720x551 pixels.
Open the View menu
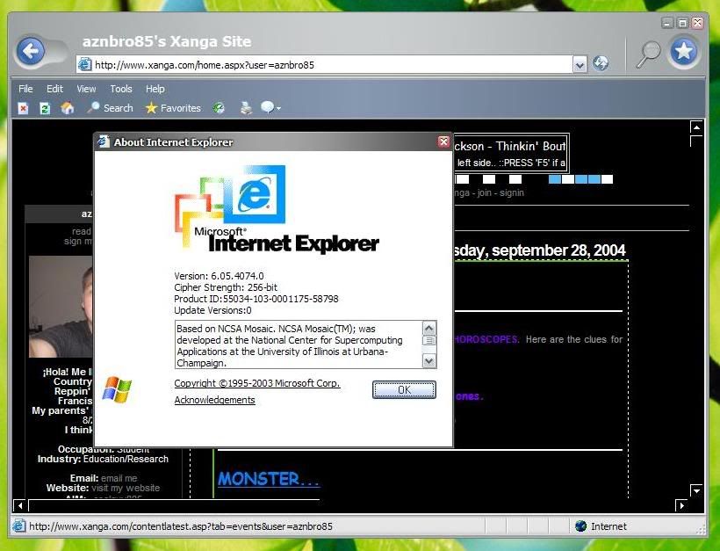86,89
